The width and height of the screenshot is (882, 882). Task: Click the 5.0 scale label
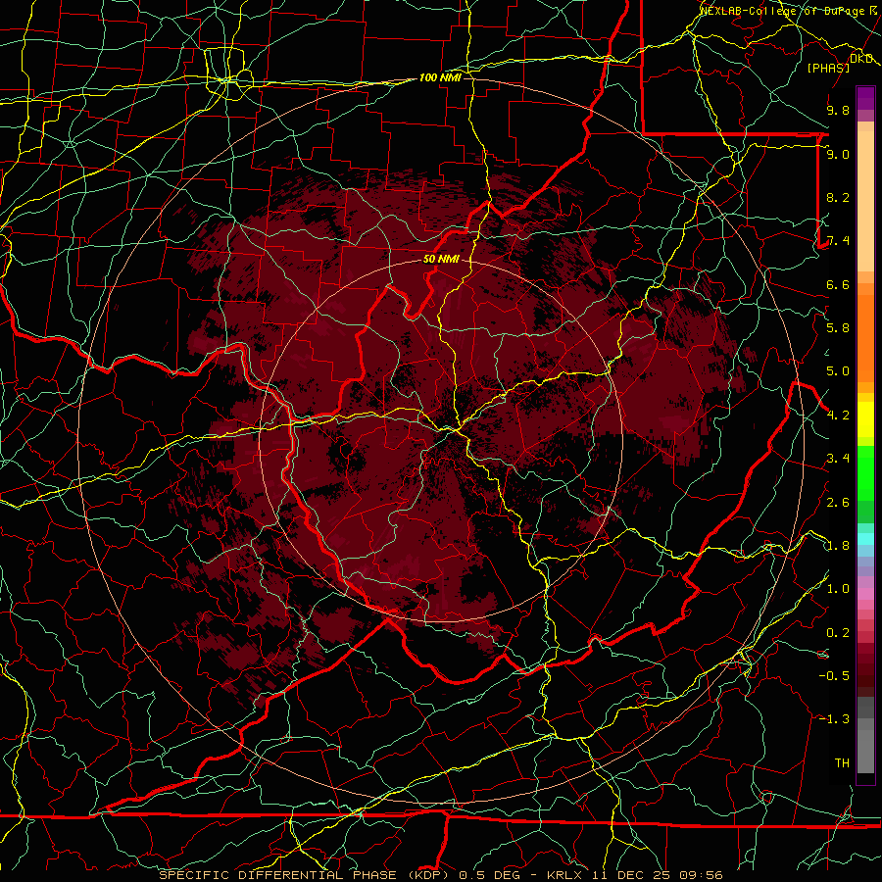pos(838,371)
